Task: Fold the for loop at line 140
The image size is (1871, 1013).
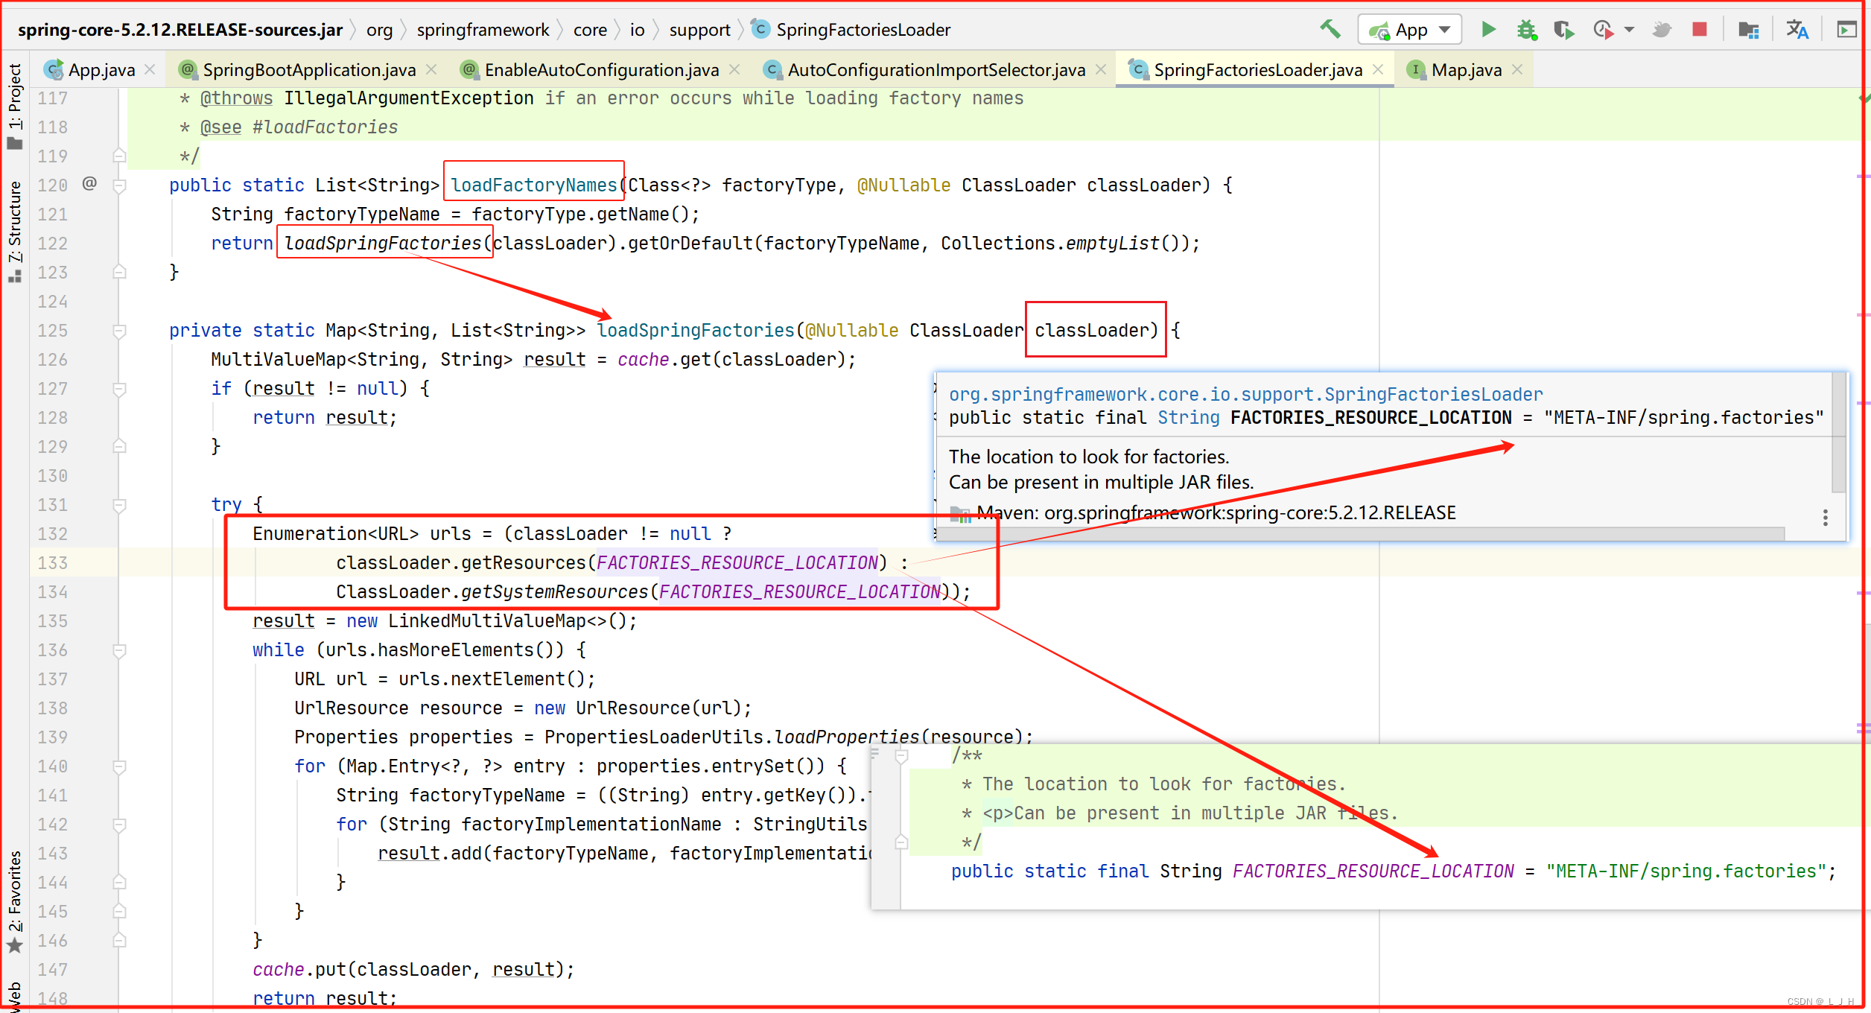Action: pos(119,766)
